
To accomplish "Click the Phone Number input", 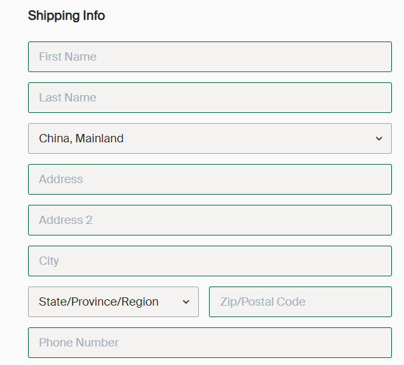I will (x=210, y=343).
